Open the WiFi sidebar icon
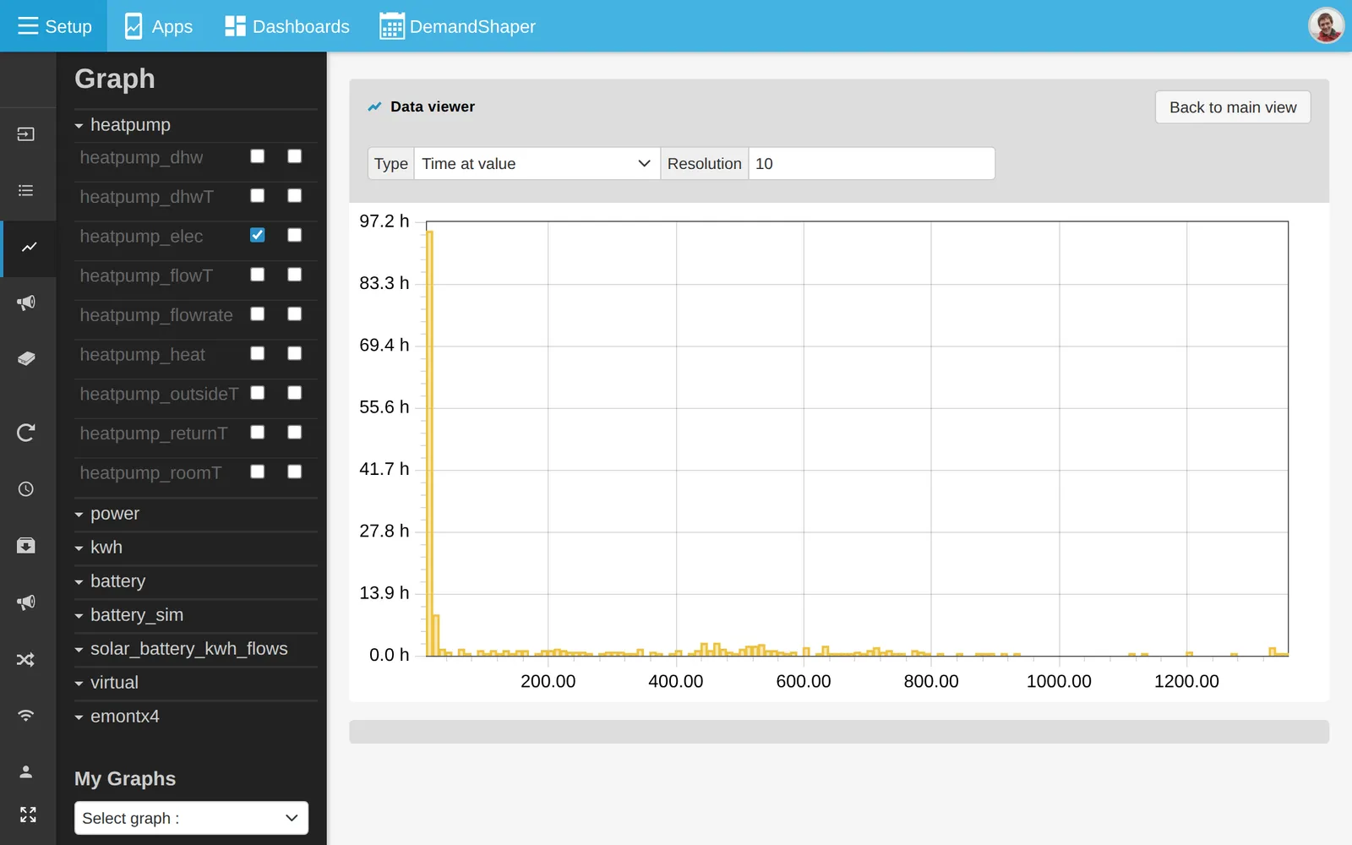The image size is (1352, 845). click(x=26, y=716)
